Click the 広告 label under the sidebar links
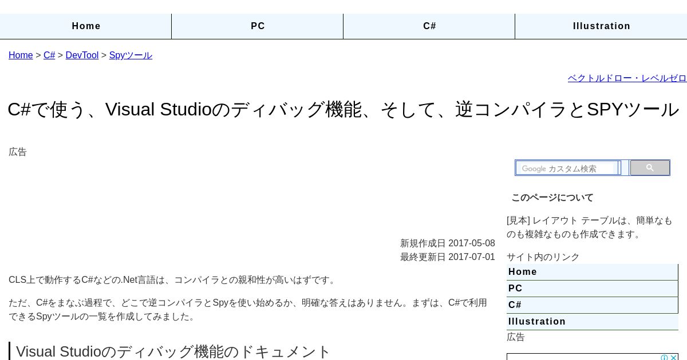Image resolution: width=687 pixels, height=360 pixels. [x=516, y=337]
